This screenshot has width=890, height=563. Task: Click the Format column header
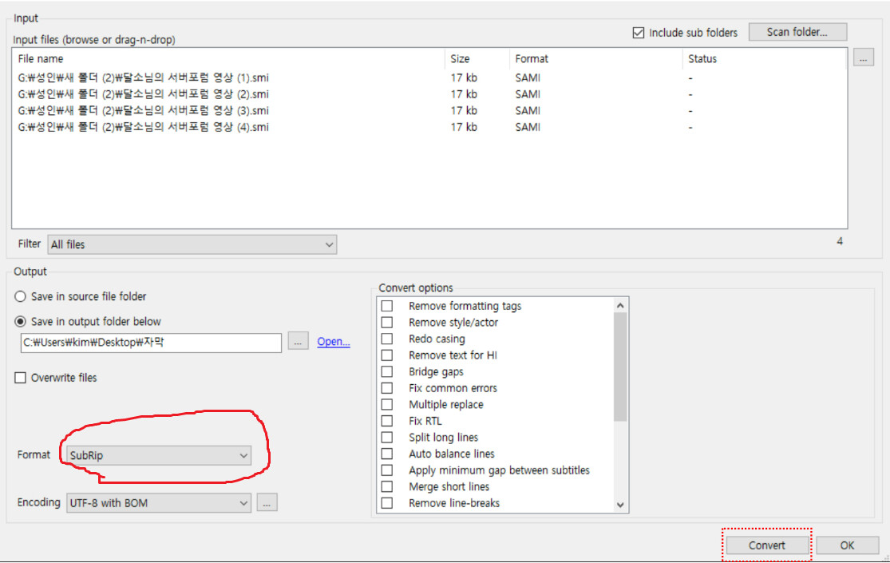596,58
